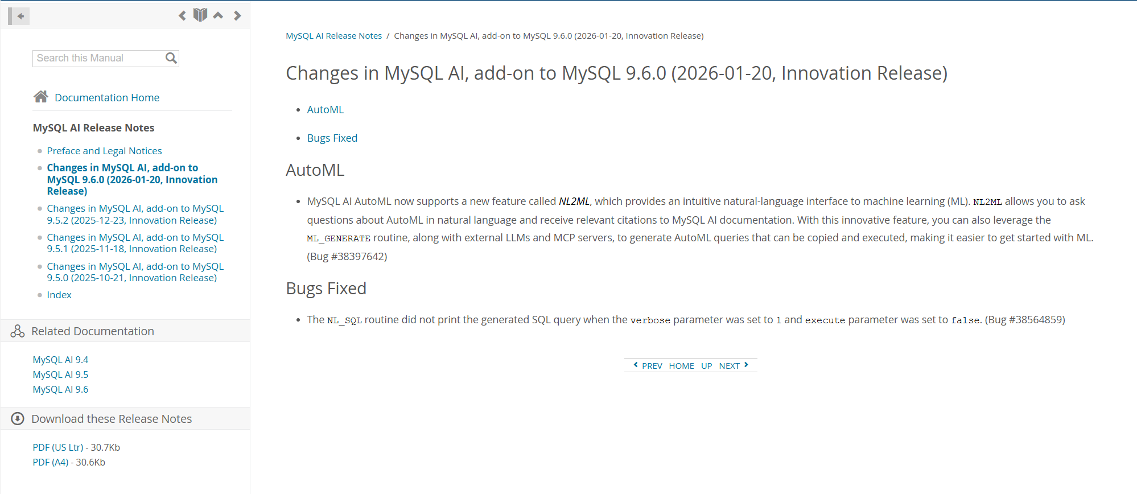The width and height of the screenshot is (1137, 494).
Task: Open Preface and Legal Notices
Action: [x=104, y=150]
